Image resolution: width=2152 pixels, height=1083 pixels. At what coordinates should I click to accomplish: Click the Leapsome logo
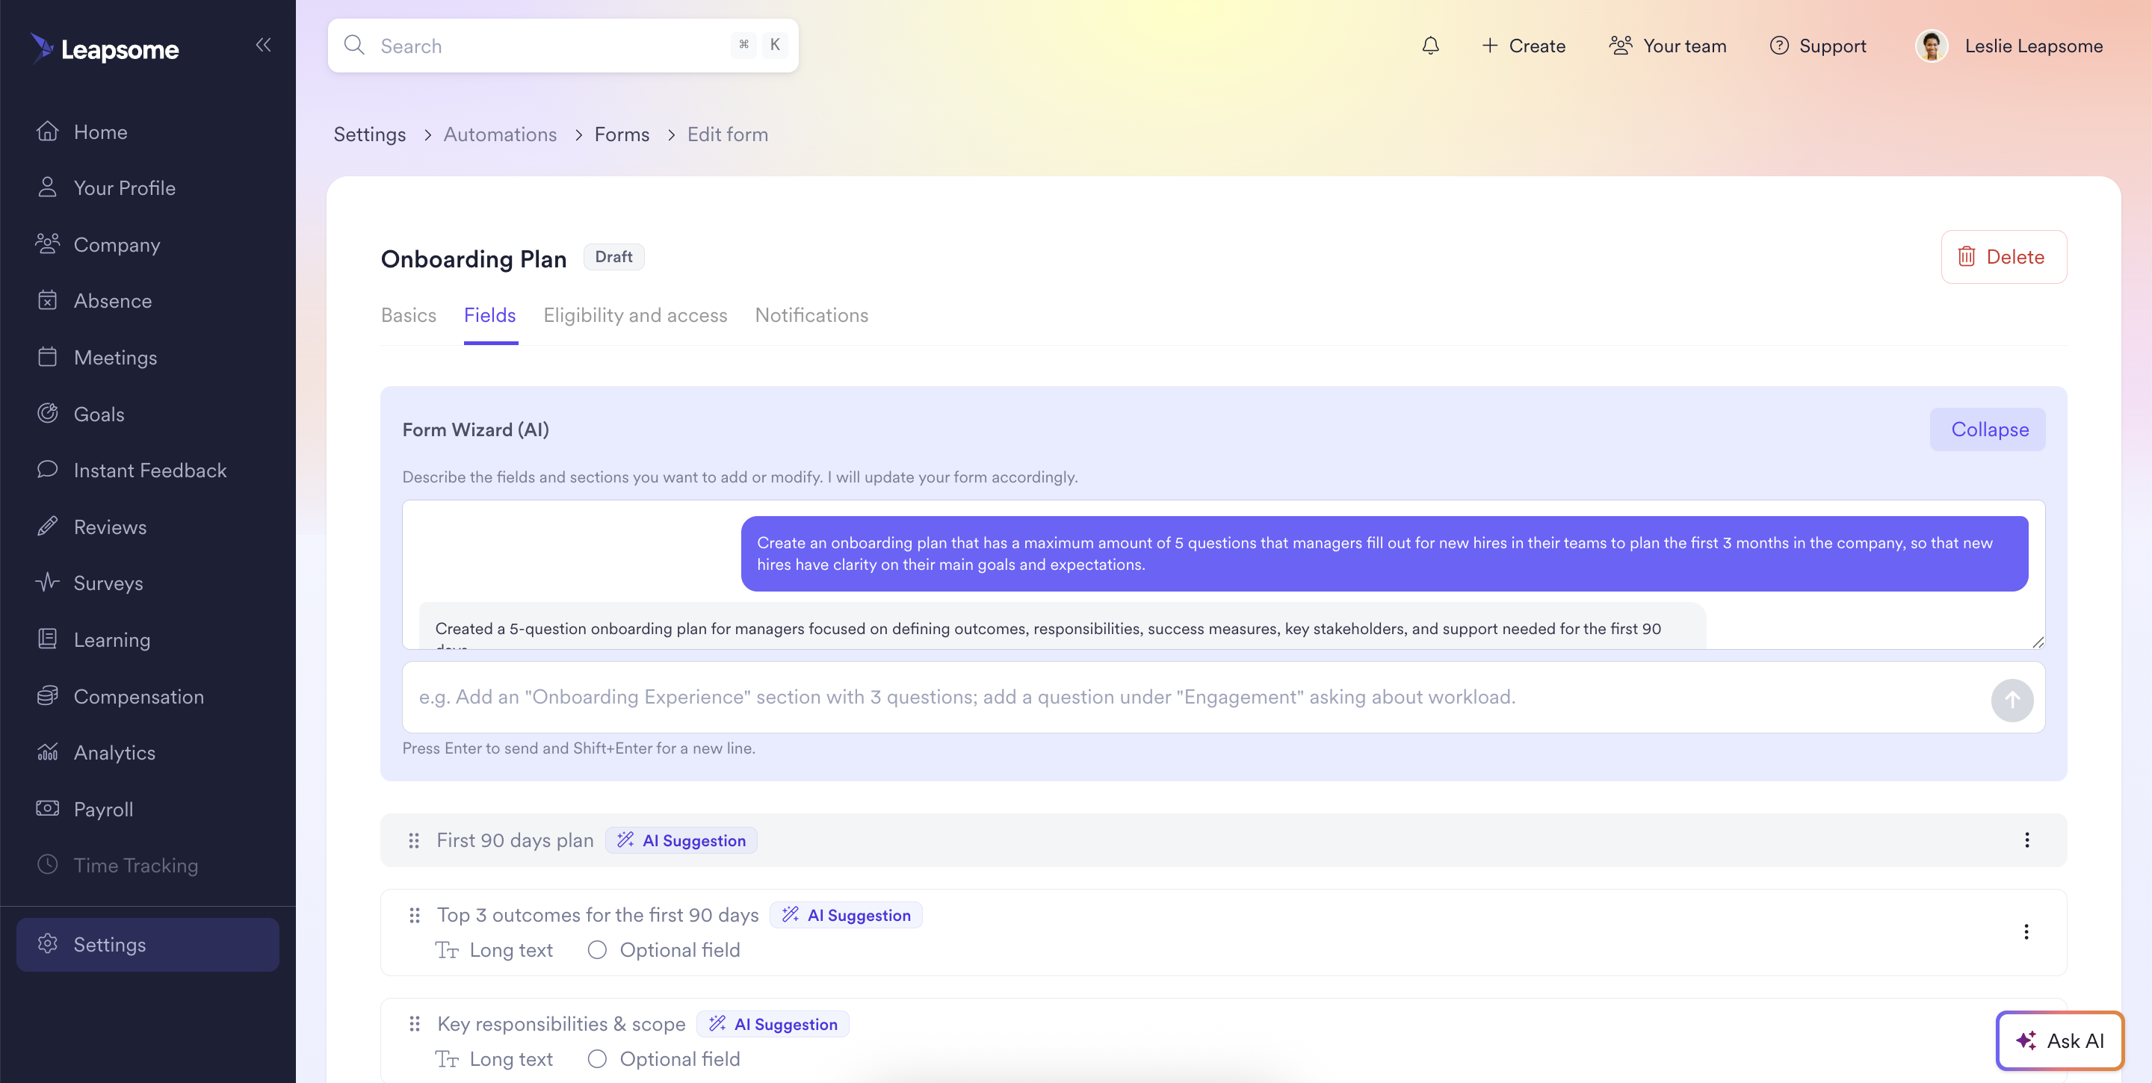click(x=105, y=49)
